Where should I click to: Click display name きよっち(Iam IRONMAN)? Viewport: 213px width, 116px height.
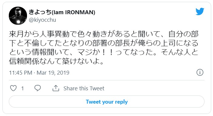[x=62, y=12]
